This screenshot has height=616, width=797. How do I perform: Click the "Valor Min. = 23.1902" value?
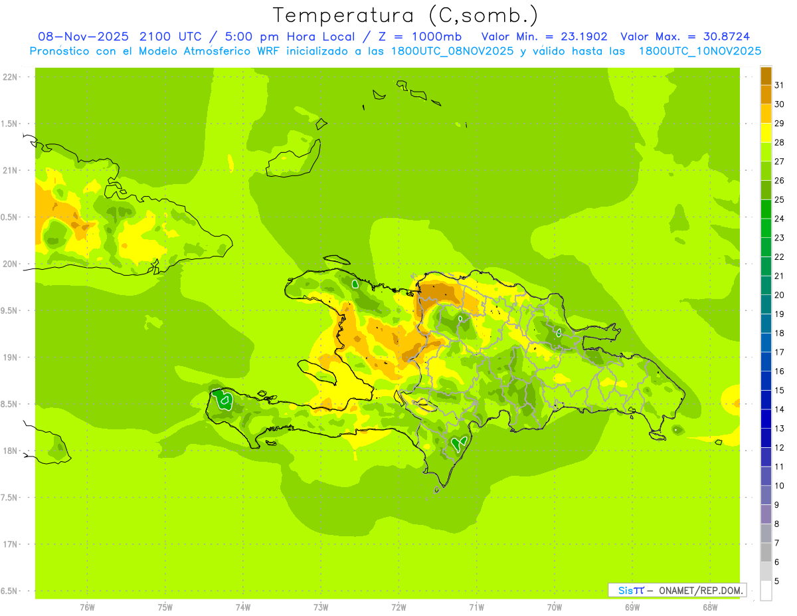click(x=544, y=37)
